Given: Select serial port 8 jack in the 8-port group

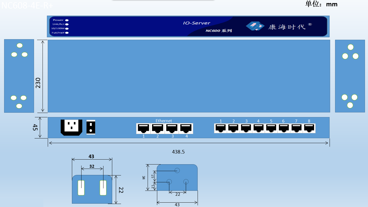Looking at the screenshot, I should coord(309,128).
